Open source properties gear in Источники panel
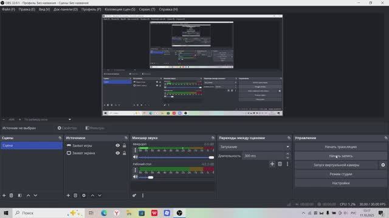Image resolution: width=389 pixels, height=218 pixels. point(84,195)
